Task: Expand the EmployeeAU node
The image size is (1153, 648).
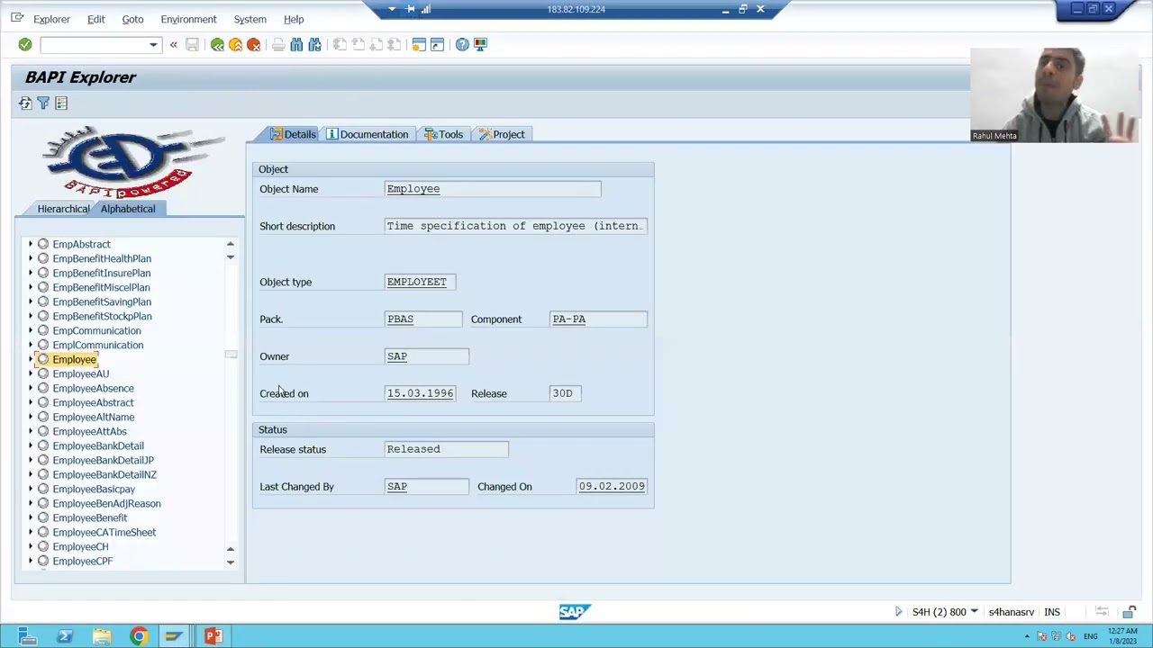Action: coord(31,373)
